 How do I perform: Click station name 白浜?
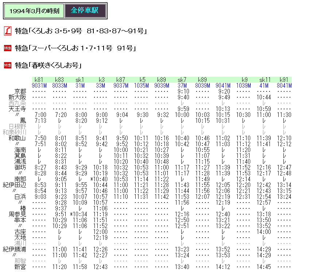tap(20, 197)
